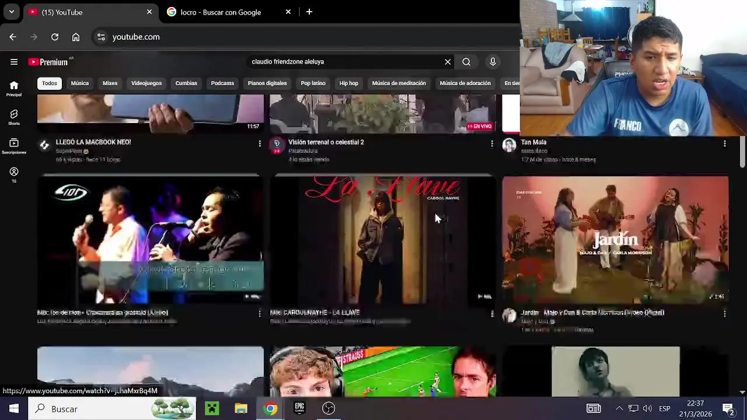This screenshot has width=747, height=420.
Task: Start voice search with microphone icon
Action: tap(493, 62)
